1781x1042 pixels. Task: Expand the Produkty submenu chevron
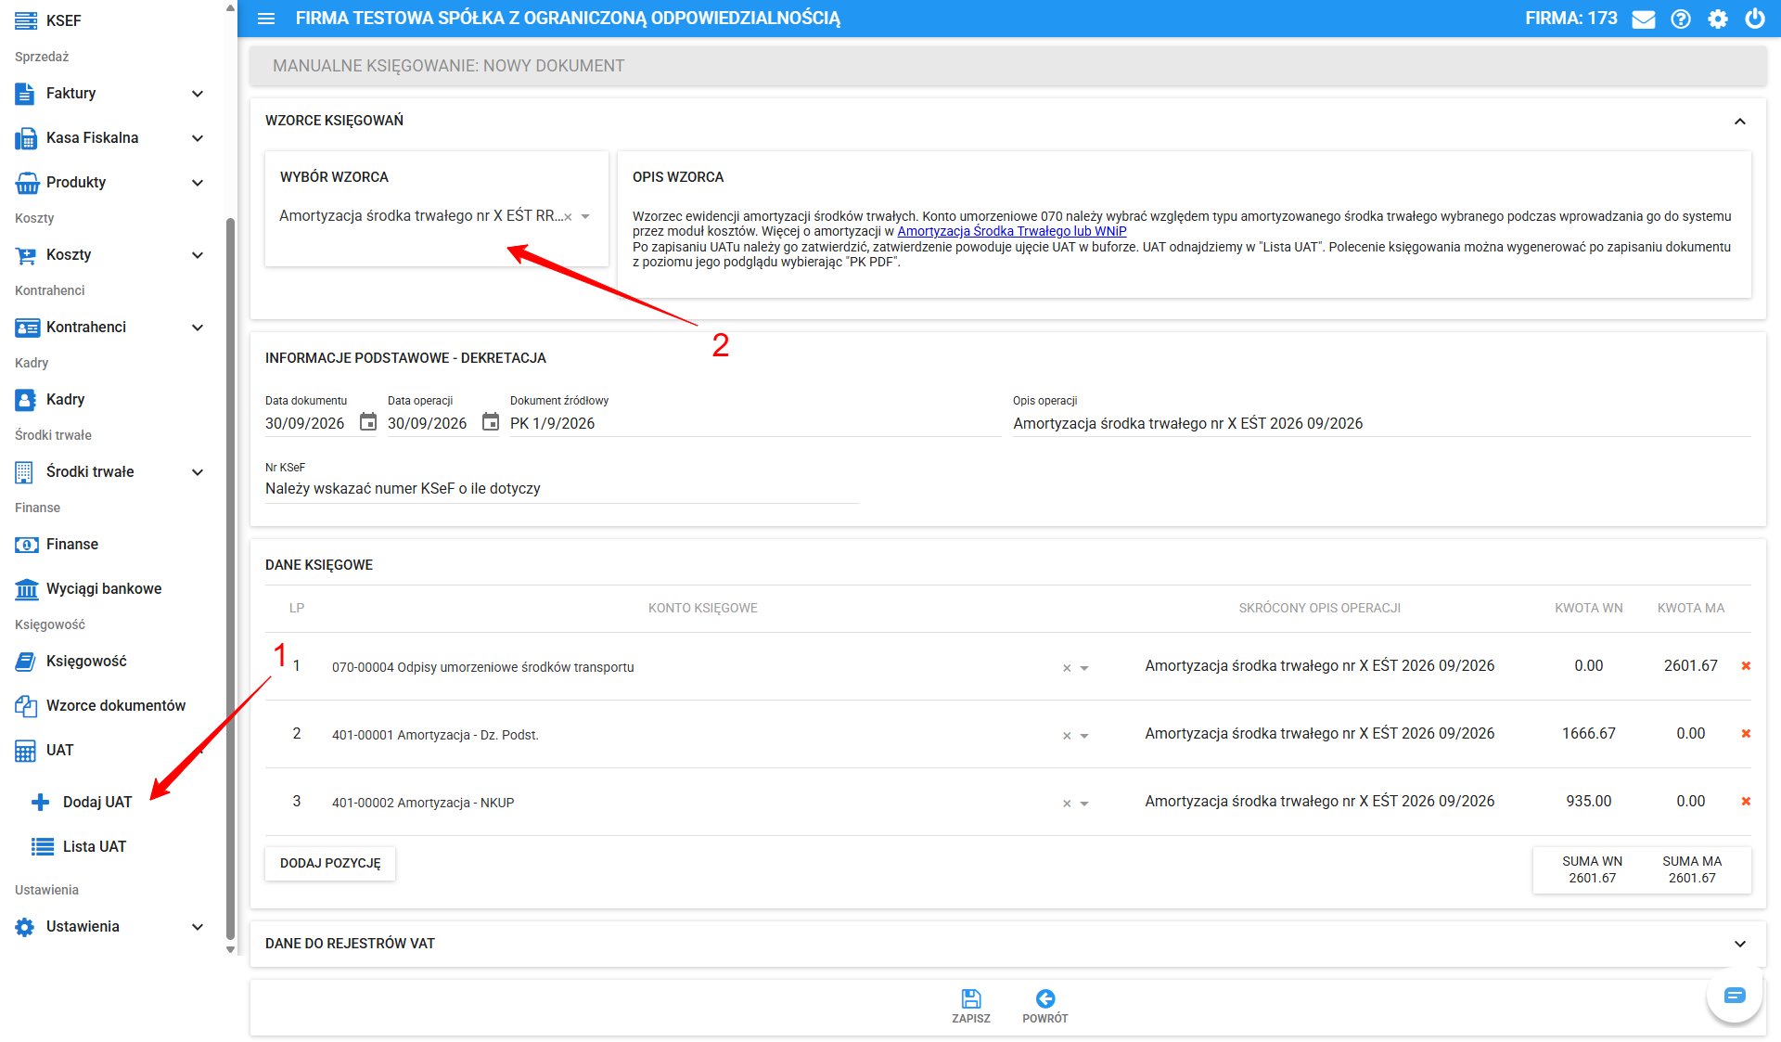tap(198, 183)
